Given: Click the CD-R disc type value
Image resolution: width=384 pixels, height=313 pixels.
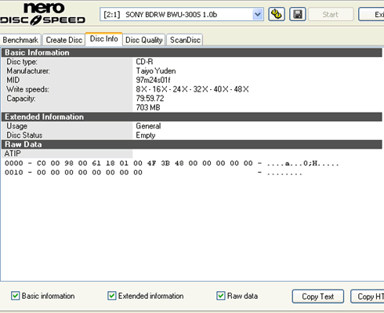Looking at the screenshot, I should pyautogui.click(x=144, y=62).
